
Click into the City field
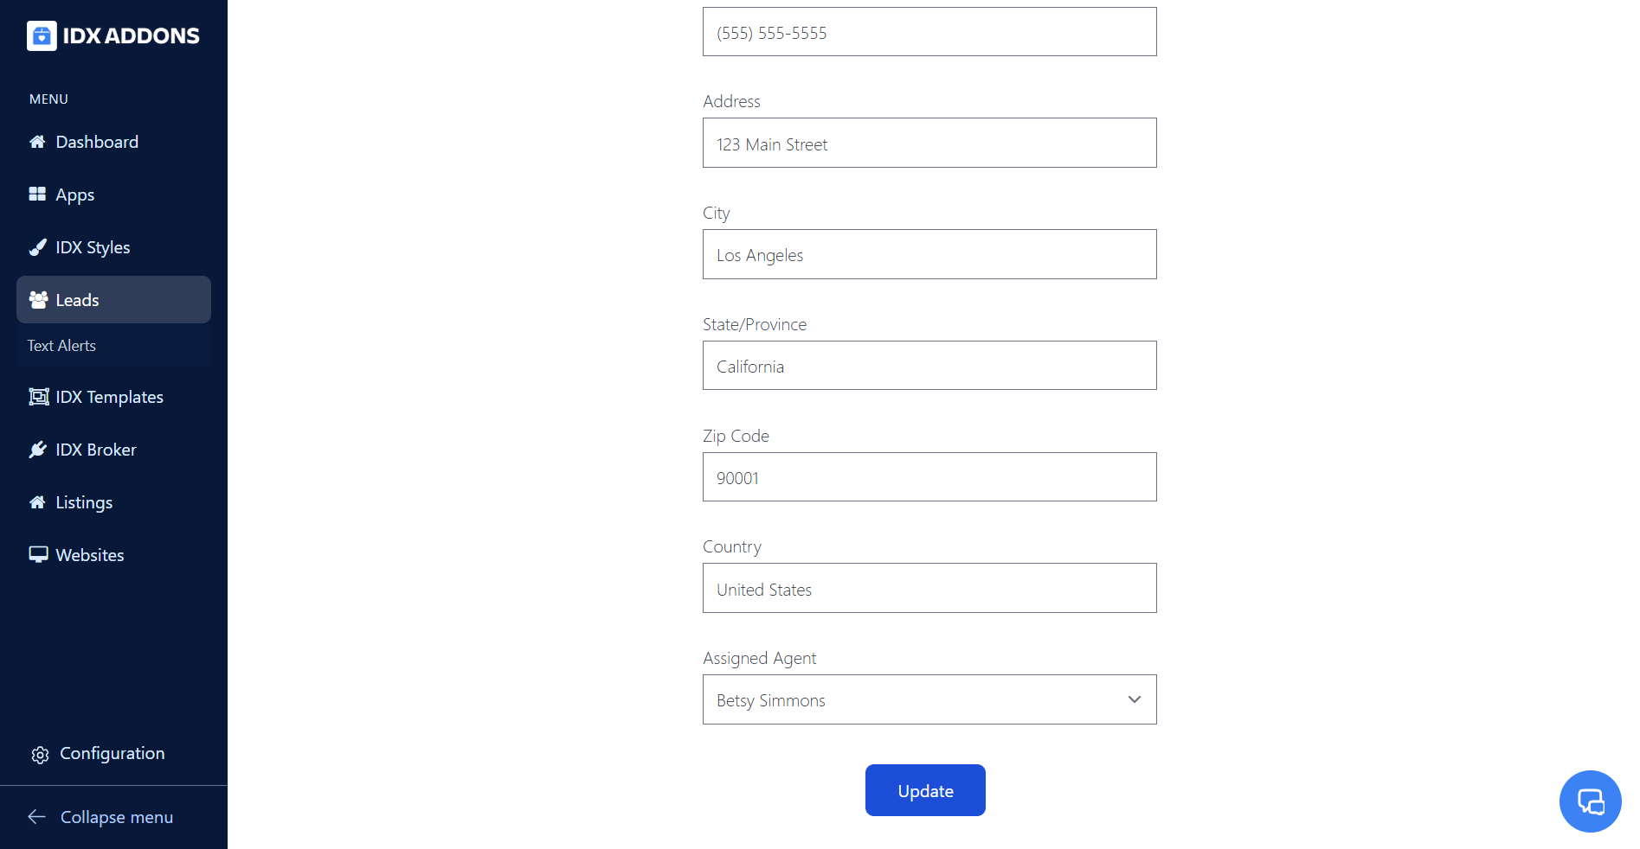tap(929, 254)
